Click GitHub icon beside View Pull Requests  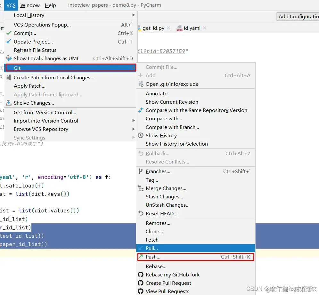click(141, 291)
